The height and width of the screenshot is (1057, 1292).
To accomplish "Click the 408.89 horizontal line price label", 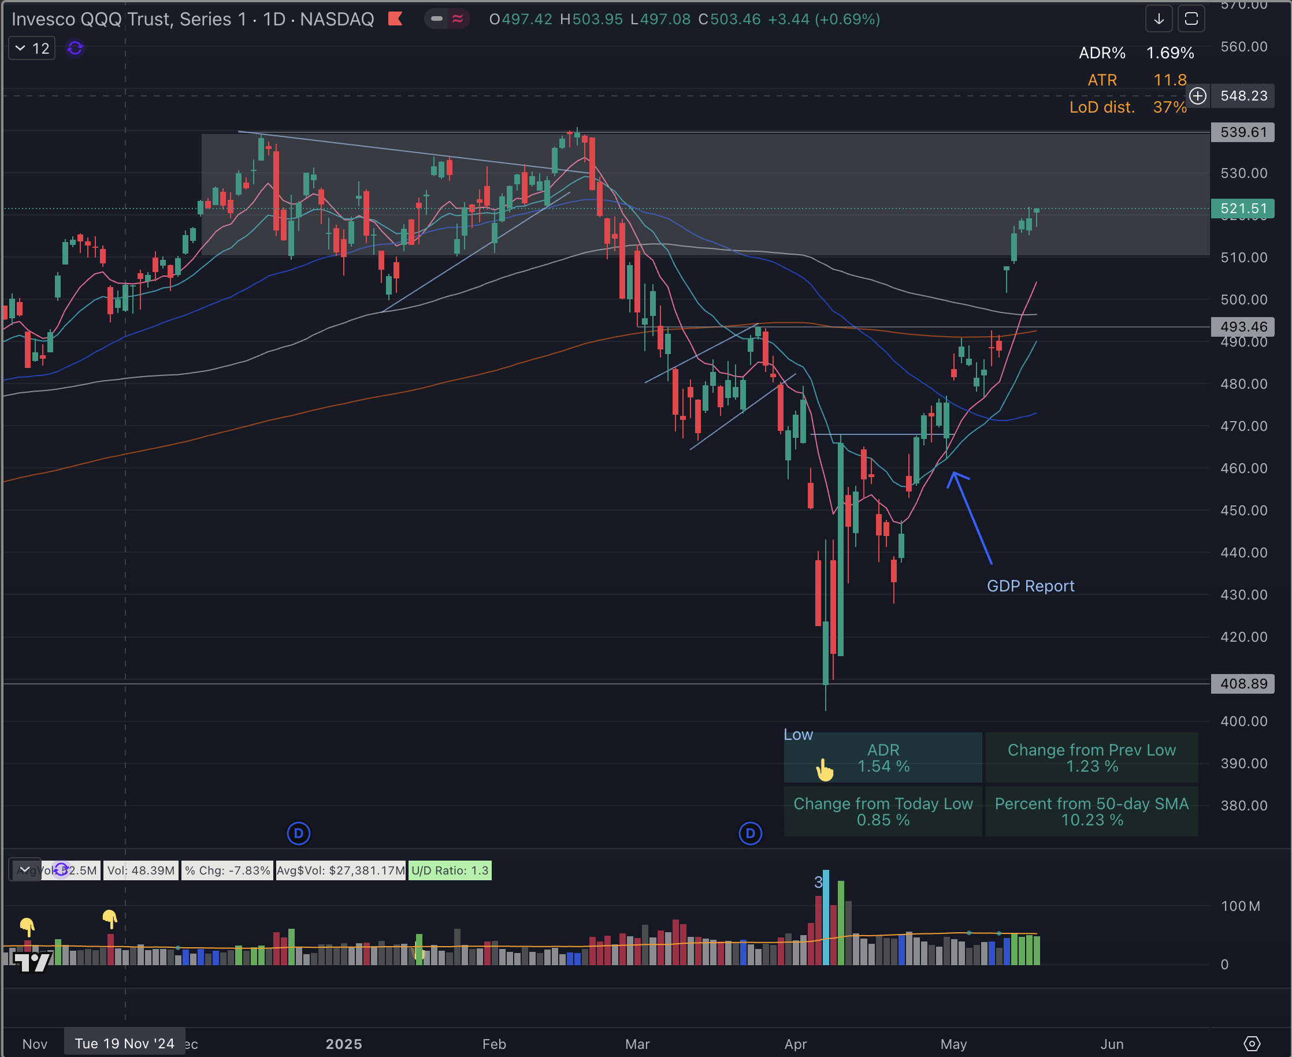I will (x=1243, y=683).
